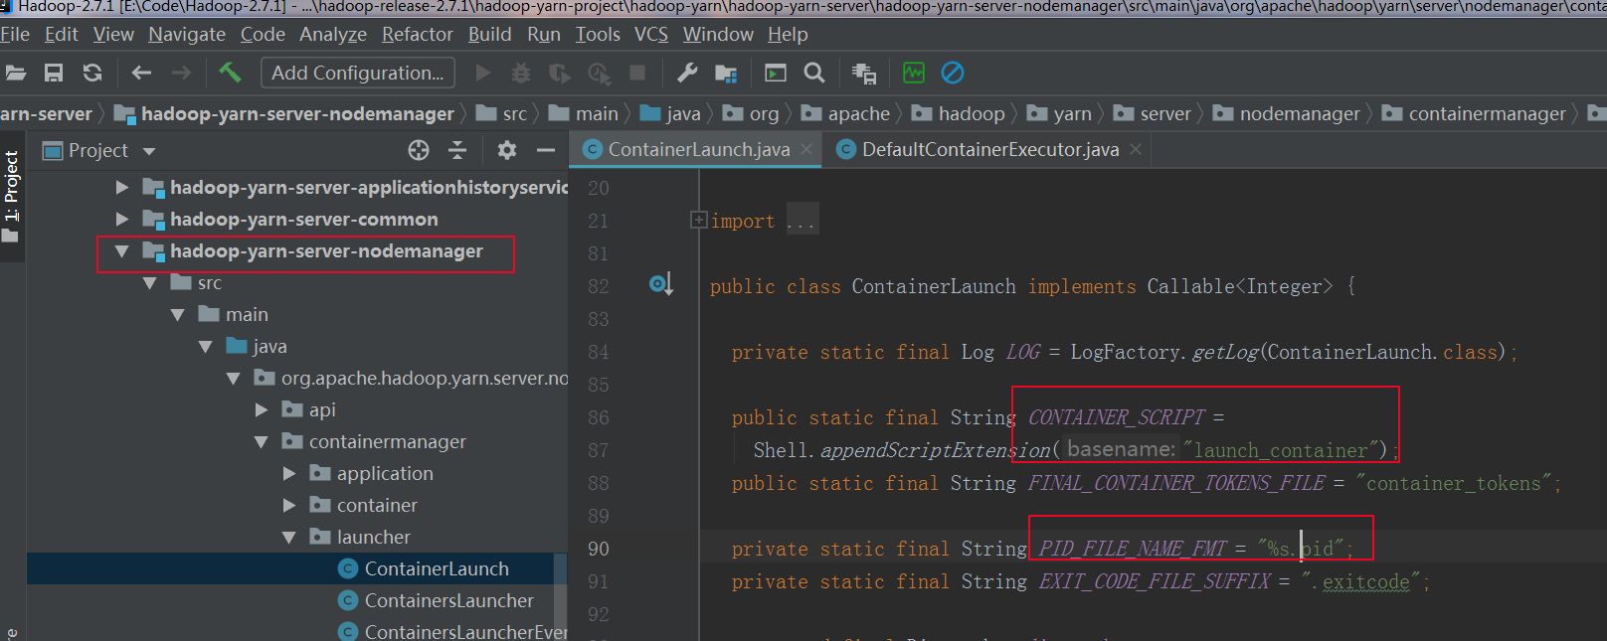Collapse the src folder arrow
1607x641 pixels.
click(149, 283)
